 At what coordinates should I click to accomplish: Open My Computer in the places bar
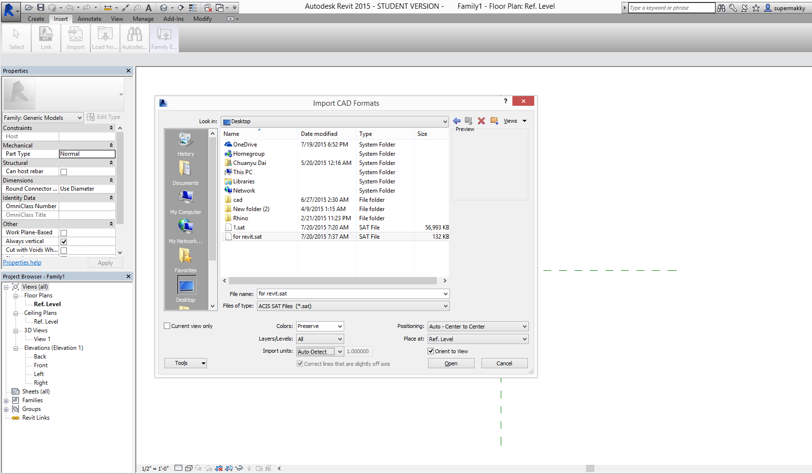click(186, 202)
